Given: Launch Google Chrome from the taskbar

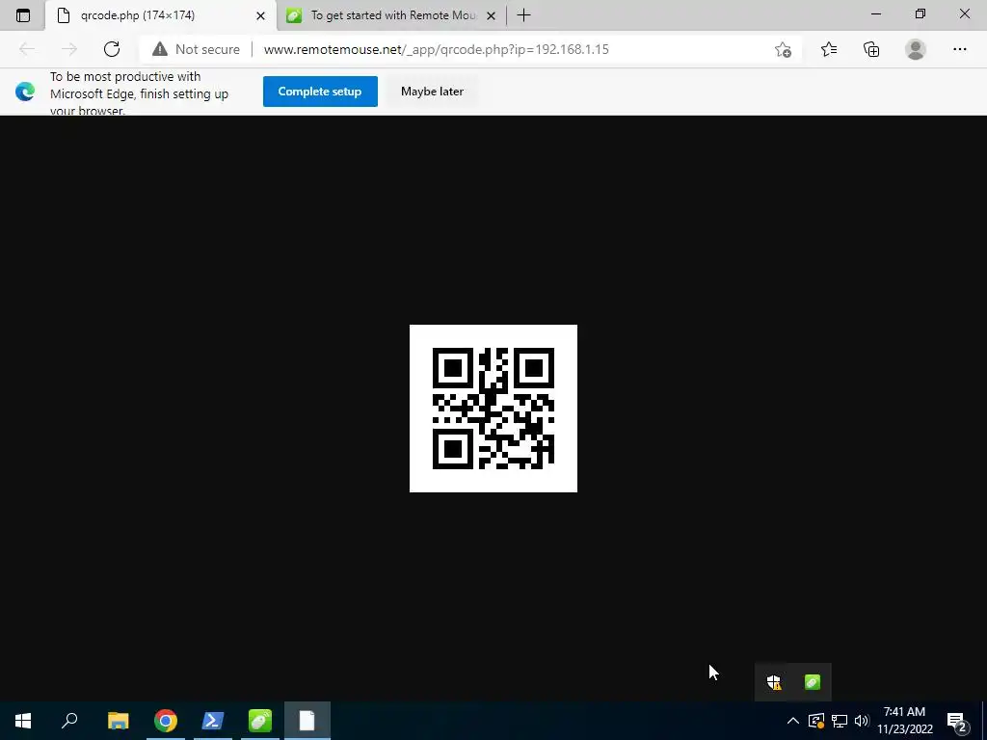Looking at the screenshot, I should [166, 721].
